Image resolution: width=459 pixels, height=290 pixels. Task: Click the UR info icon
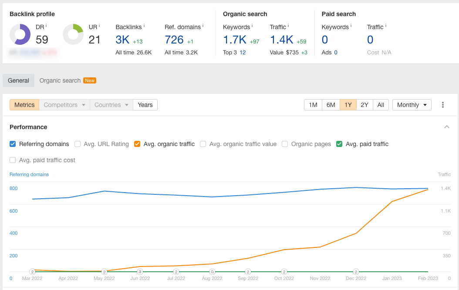coord(99,26)
